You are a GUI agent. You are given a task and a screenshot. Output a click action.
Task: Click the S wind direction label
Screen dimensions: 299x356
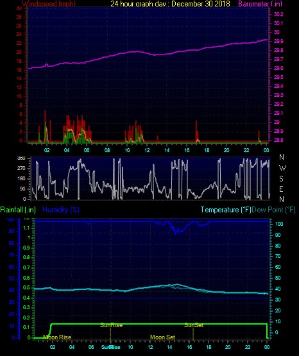(281, 179)
